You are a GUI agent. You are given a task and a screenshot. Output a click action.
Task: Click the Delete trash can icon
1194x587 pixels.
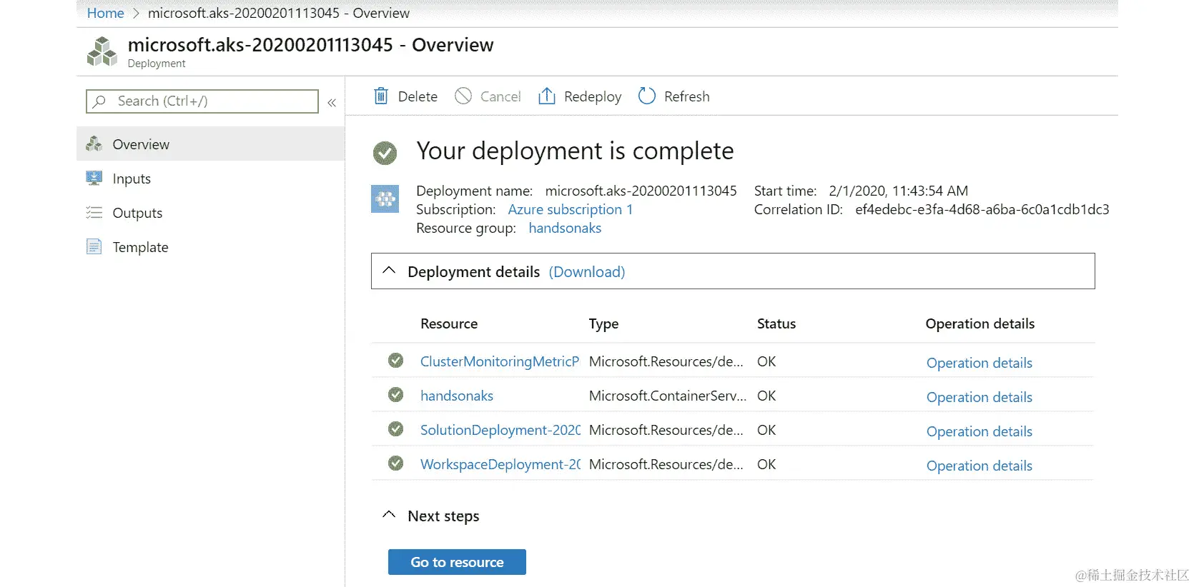click(x=381, y=96)
